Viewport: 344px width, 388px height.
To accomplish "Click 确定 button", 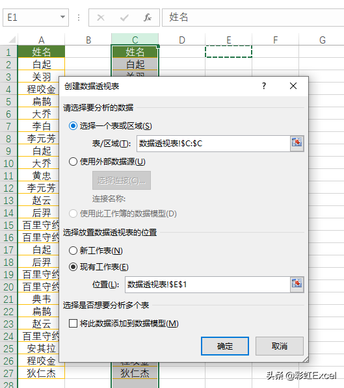I will 225,346.
